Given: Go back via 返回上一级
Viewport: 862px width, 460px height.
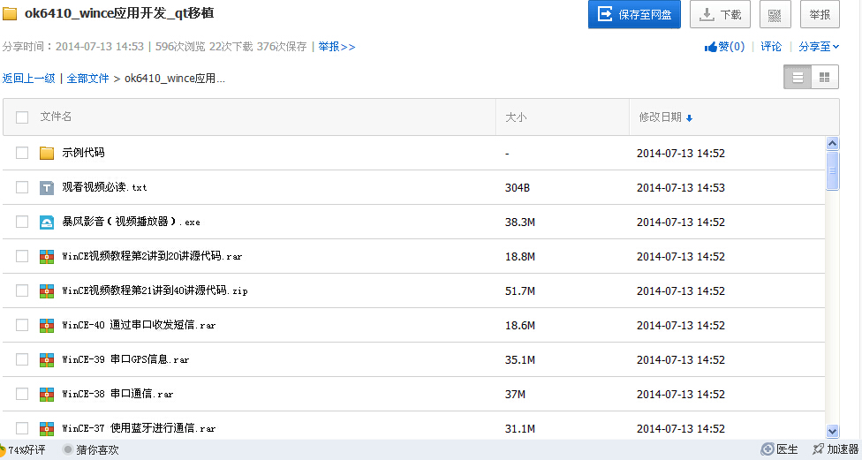Looking at the screenshot, I should pos(28,79).
